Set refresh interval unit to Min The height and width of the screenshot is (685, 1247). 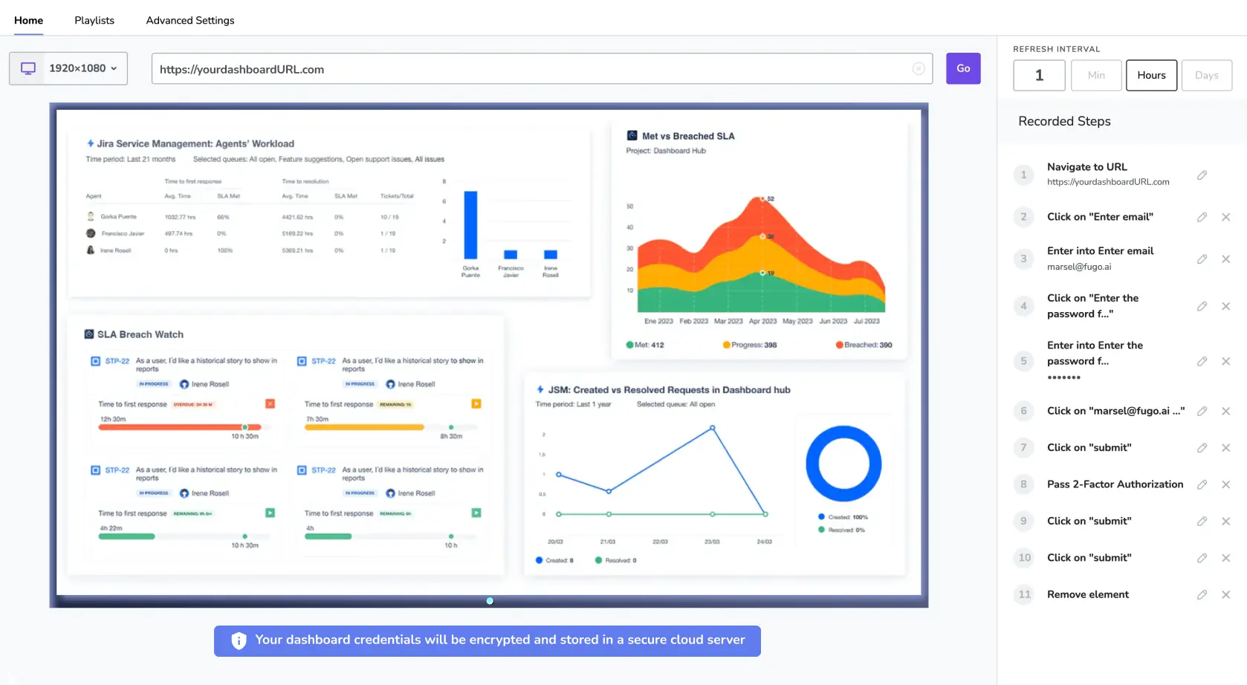(1095, 75)
